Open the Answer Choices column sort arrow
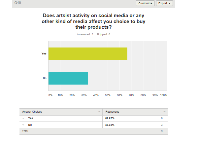Image resolution: width=200 pixels, height=141 pixels. click(x=99, y=112)
